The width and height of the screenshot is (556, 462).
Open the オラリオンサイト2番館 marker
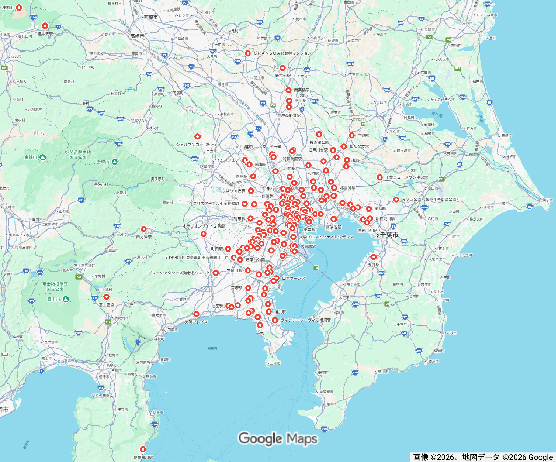click(203, 234)
